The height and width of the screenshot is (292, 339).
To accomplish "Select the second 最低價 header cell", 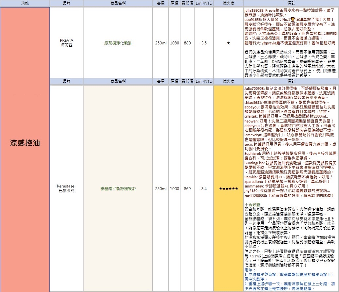I will [187, 81].
